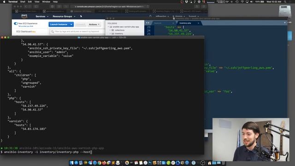
Task: Open the EC2 Dashboard link
Action: click(24, 31)
